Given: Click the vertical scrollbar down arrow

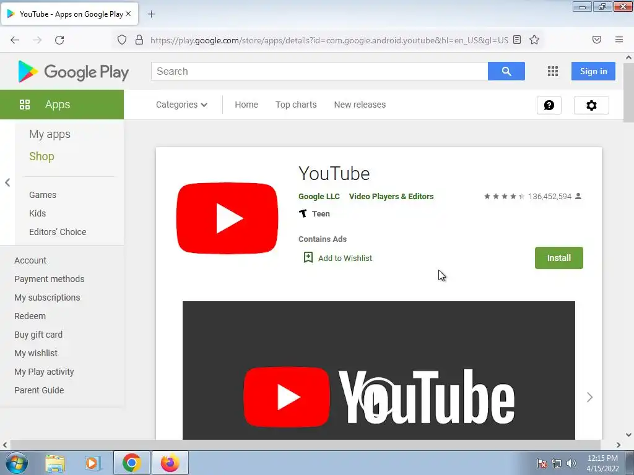Looking at the screenshot, I should 629,435.
